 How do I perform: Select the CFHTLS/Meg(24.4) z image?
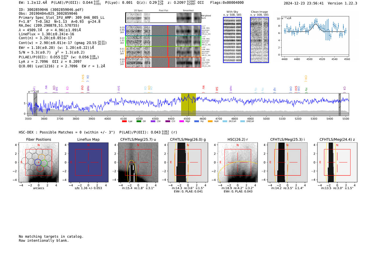[x=337, y=162]
